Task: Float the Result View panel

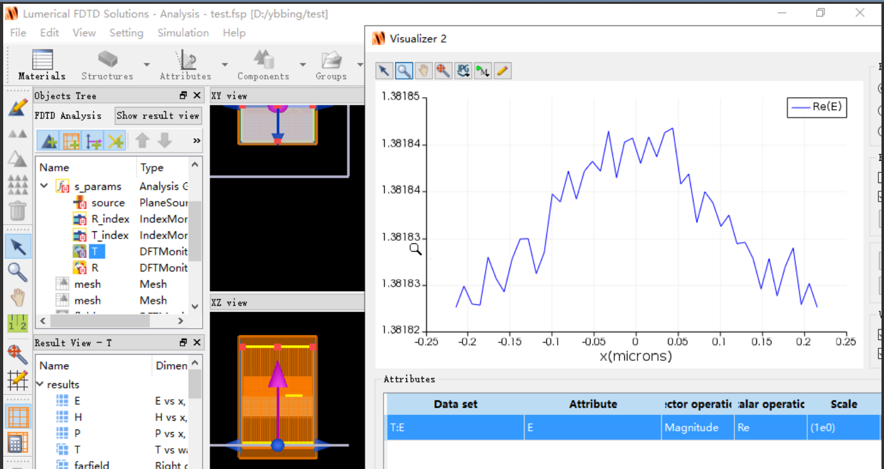Action: (183, 343)
